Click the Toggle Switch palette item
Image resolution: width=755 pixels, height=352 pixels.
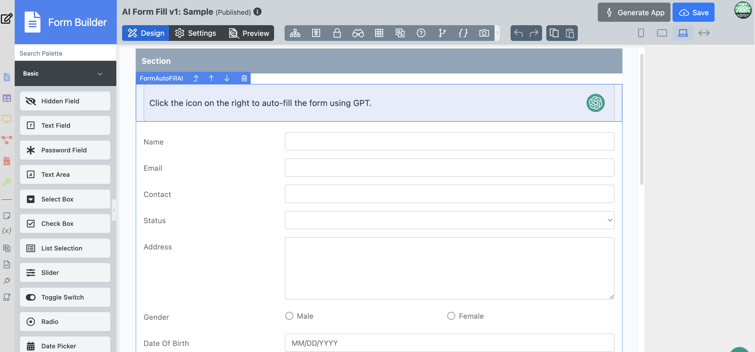click(x=65, y=297)
